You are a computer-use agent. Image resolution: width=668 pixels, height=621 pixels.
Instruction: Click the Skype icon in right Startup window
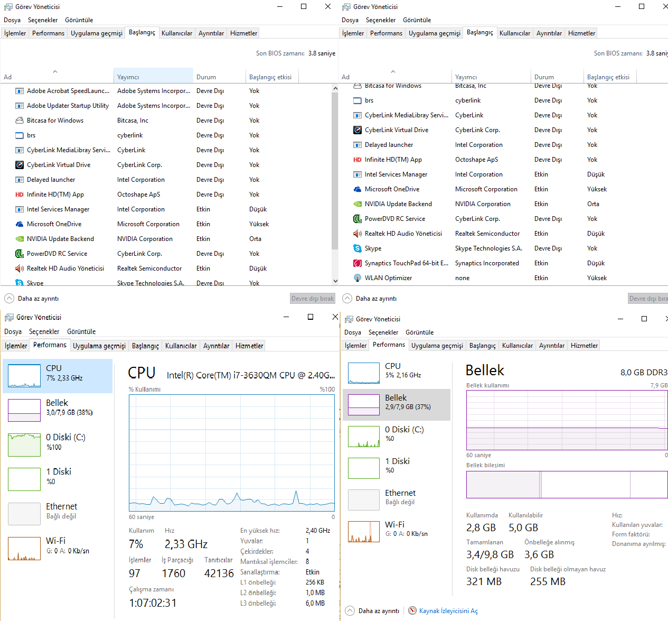pos(357,248)
